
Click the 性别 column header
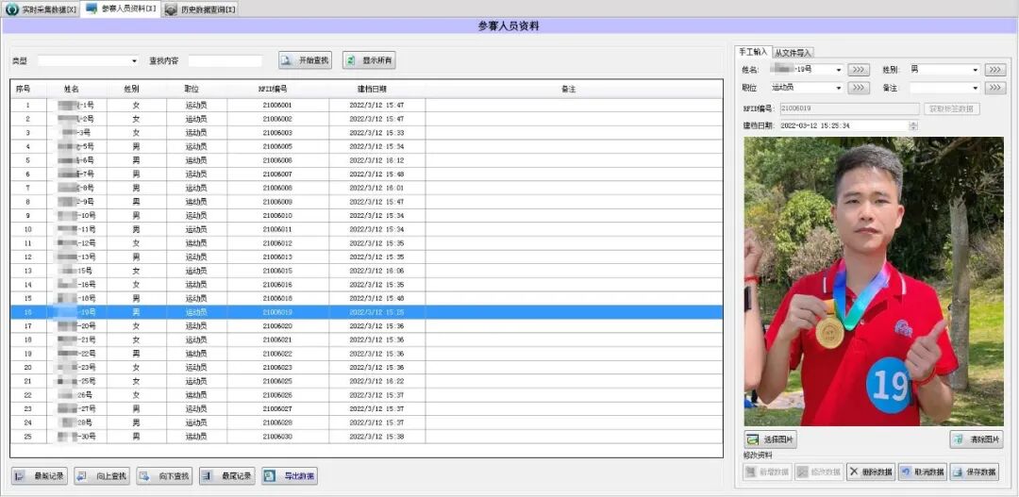pyautogui.click(x=132, y=89)
